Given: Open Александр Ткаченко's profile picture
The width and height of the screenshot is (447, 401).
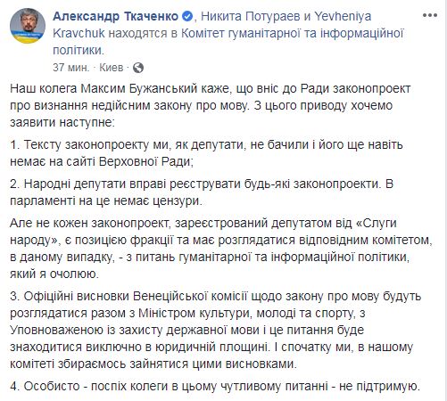Looking at the screenshot, I should pyautogui.click(x=28, y=26).
